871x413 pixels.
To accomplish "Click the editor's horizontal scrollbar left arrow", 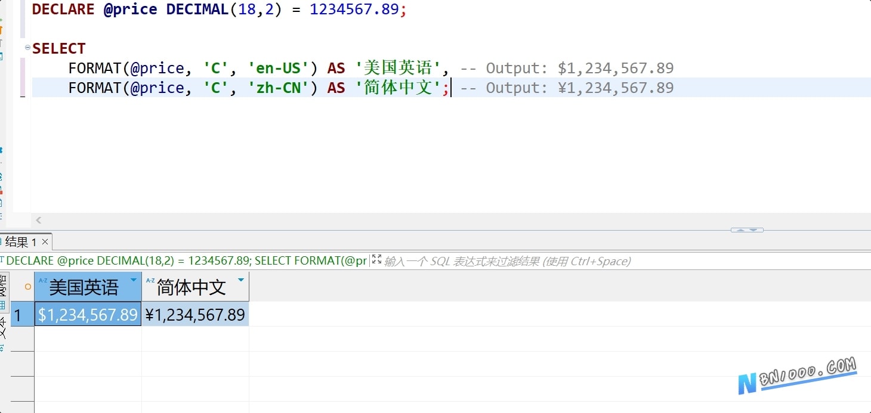I will coord(39,221).
